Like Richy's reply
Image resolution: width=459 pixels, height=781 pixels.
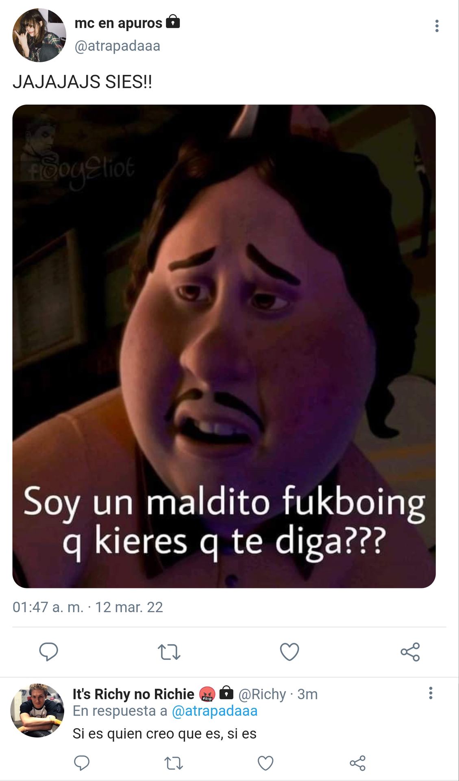point(265,763)
